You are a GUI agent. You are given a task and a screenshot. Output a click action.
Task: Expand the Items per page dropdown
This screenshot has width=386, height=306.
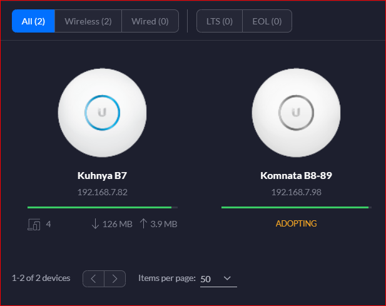coord(218,278)
